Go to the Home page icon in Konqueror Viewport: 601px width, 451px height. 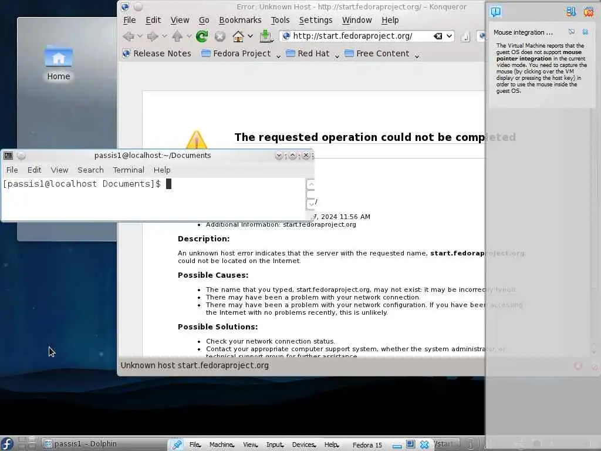[x=238, y=36]
